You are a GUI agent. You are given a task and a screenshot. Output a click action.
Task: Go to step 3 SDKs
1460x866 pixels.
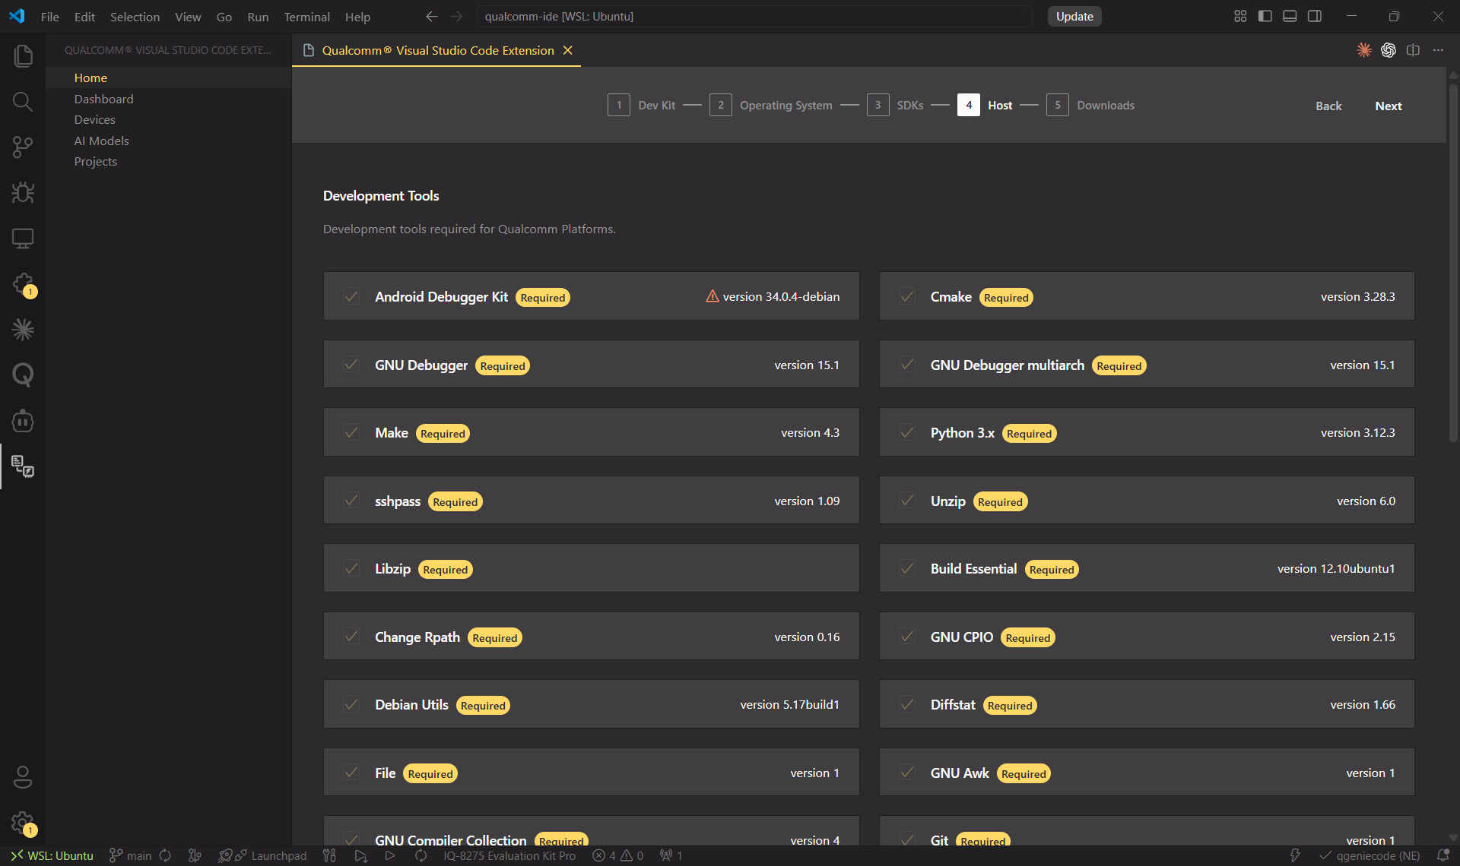895,105
